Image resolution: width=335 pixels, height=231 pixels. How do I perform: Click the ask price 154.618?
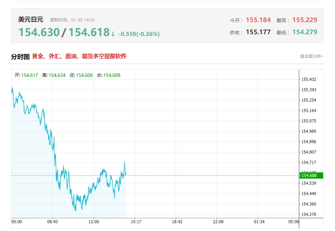tap(89, 33)
